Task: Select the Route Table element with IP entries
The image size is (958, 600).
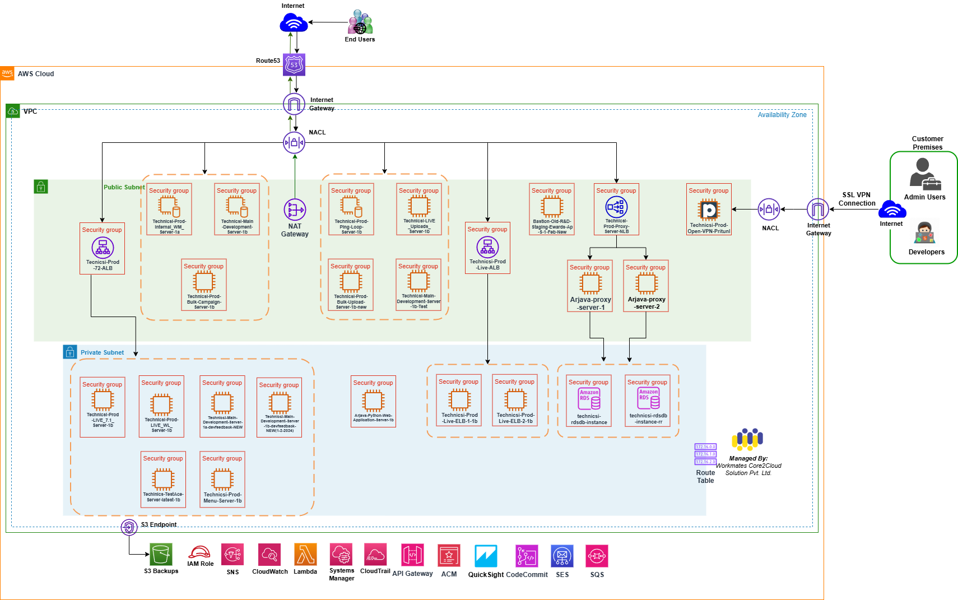Action: (x=705, y=454)
